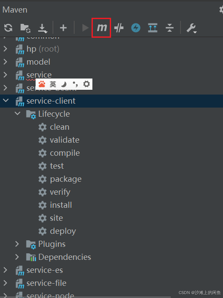The image size is (223, 298).
Task: Toggle Skip Tests mode lightning icon
Action: [136, 28]
